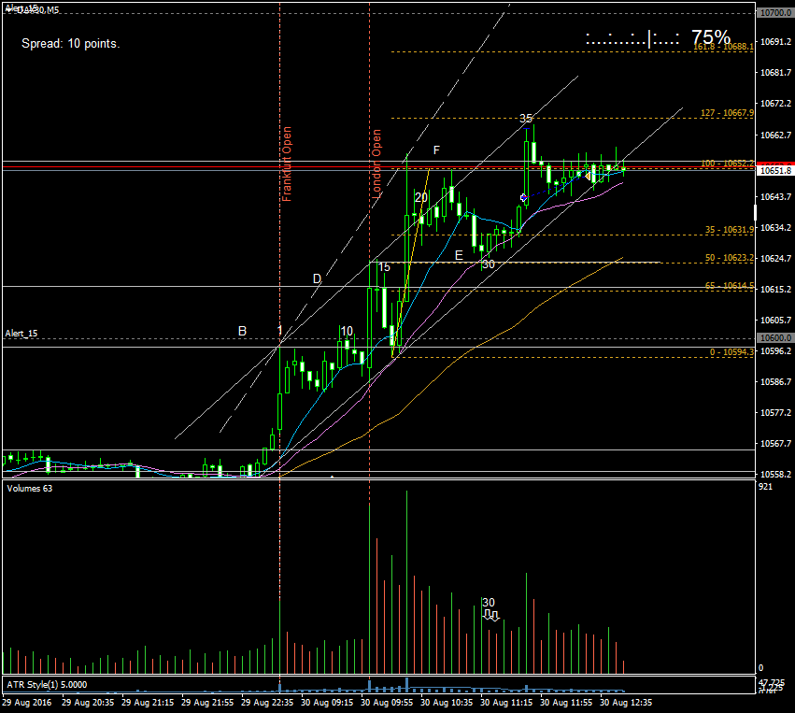Click the Frankfurt Open vertical line label
795x713 pixels.
[287, 164]
